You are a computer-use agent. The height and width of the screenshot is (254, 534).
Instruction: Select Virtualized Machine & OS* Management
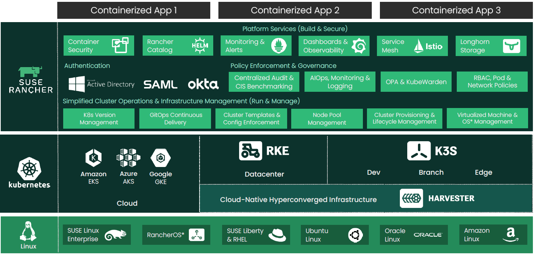487,118
